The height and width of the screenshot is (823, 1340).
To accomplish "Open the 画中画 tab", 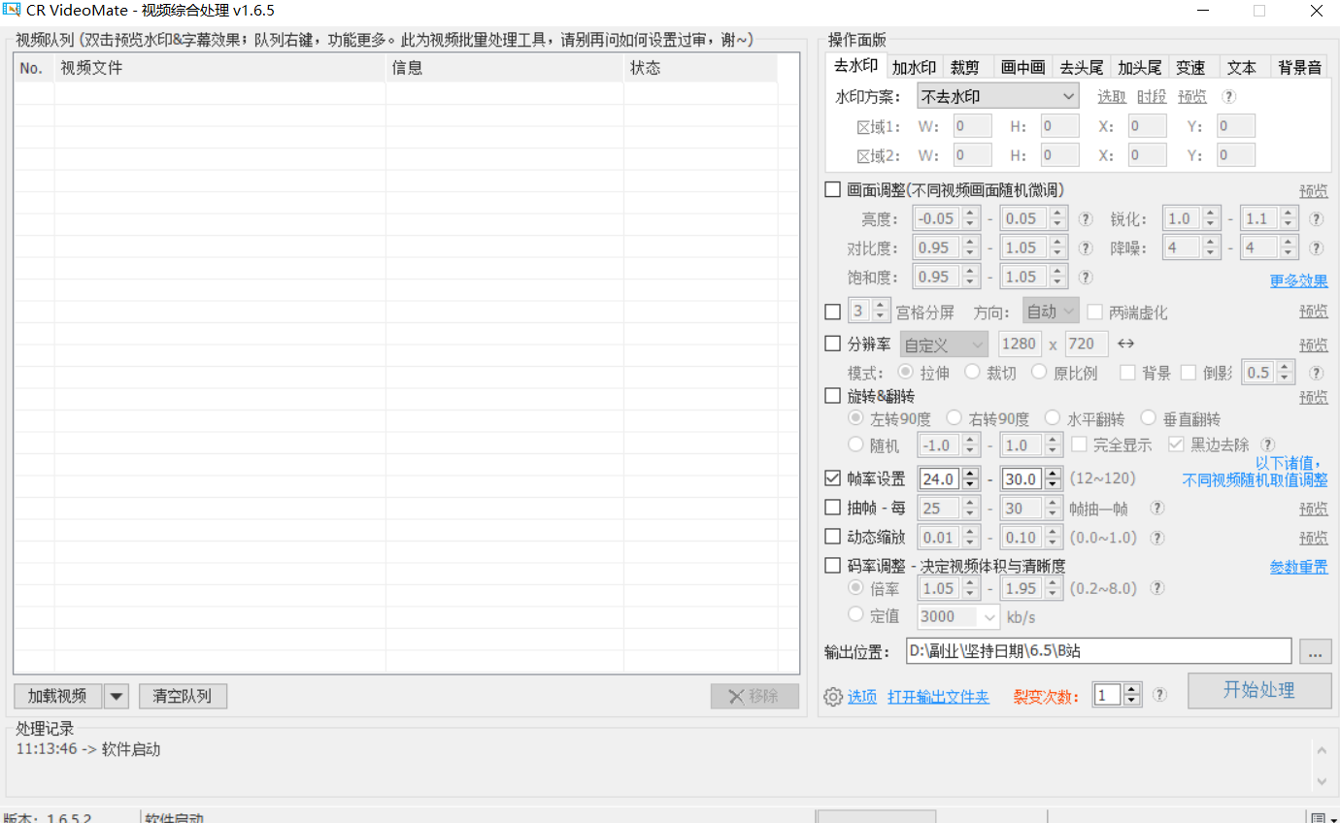I will pos(1022,67).
